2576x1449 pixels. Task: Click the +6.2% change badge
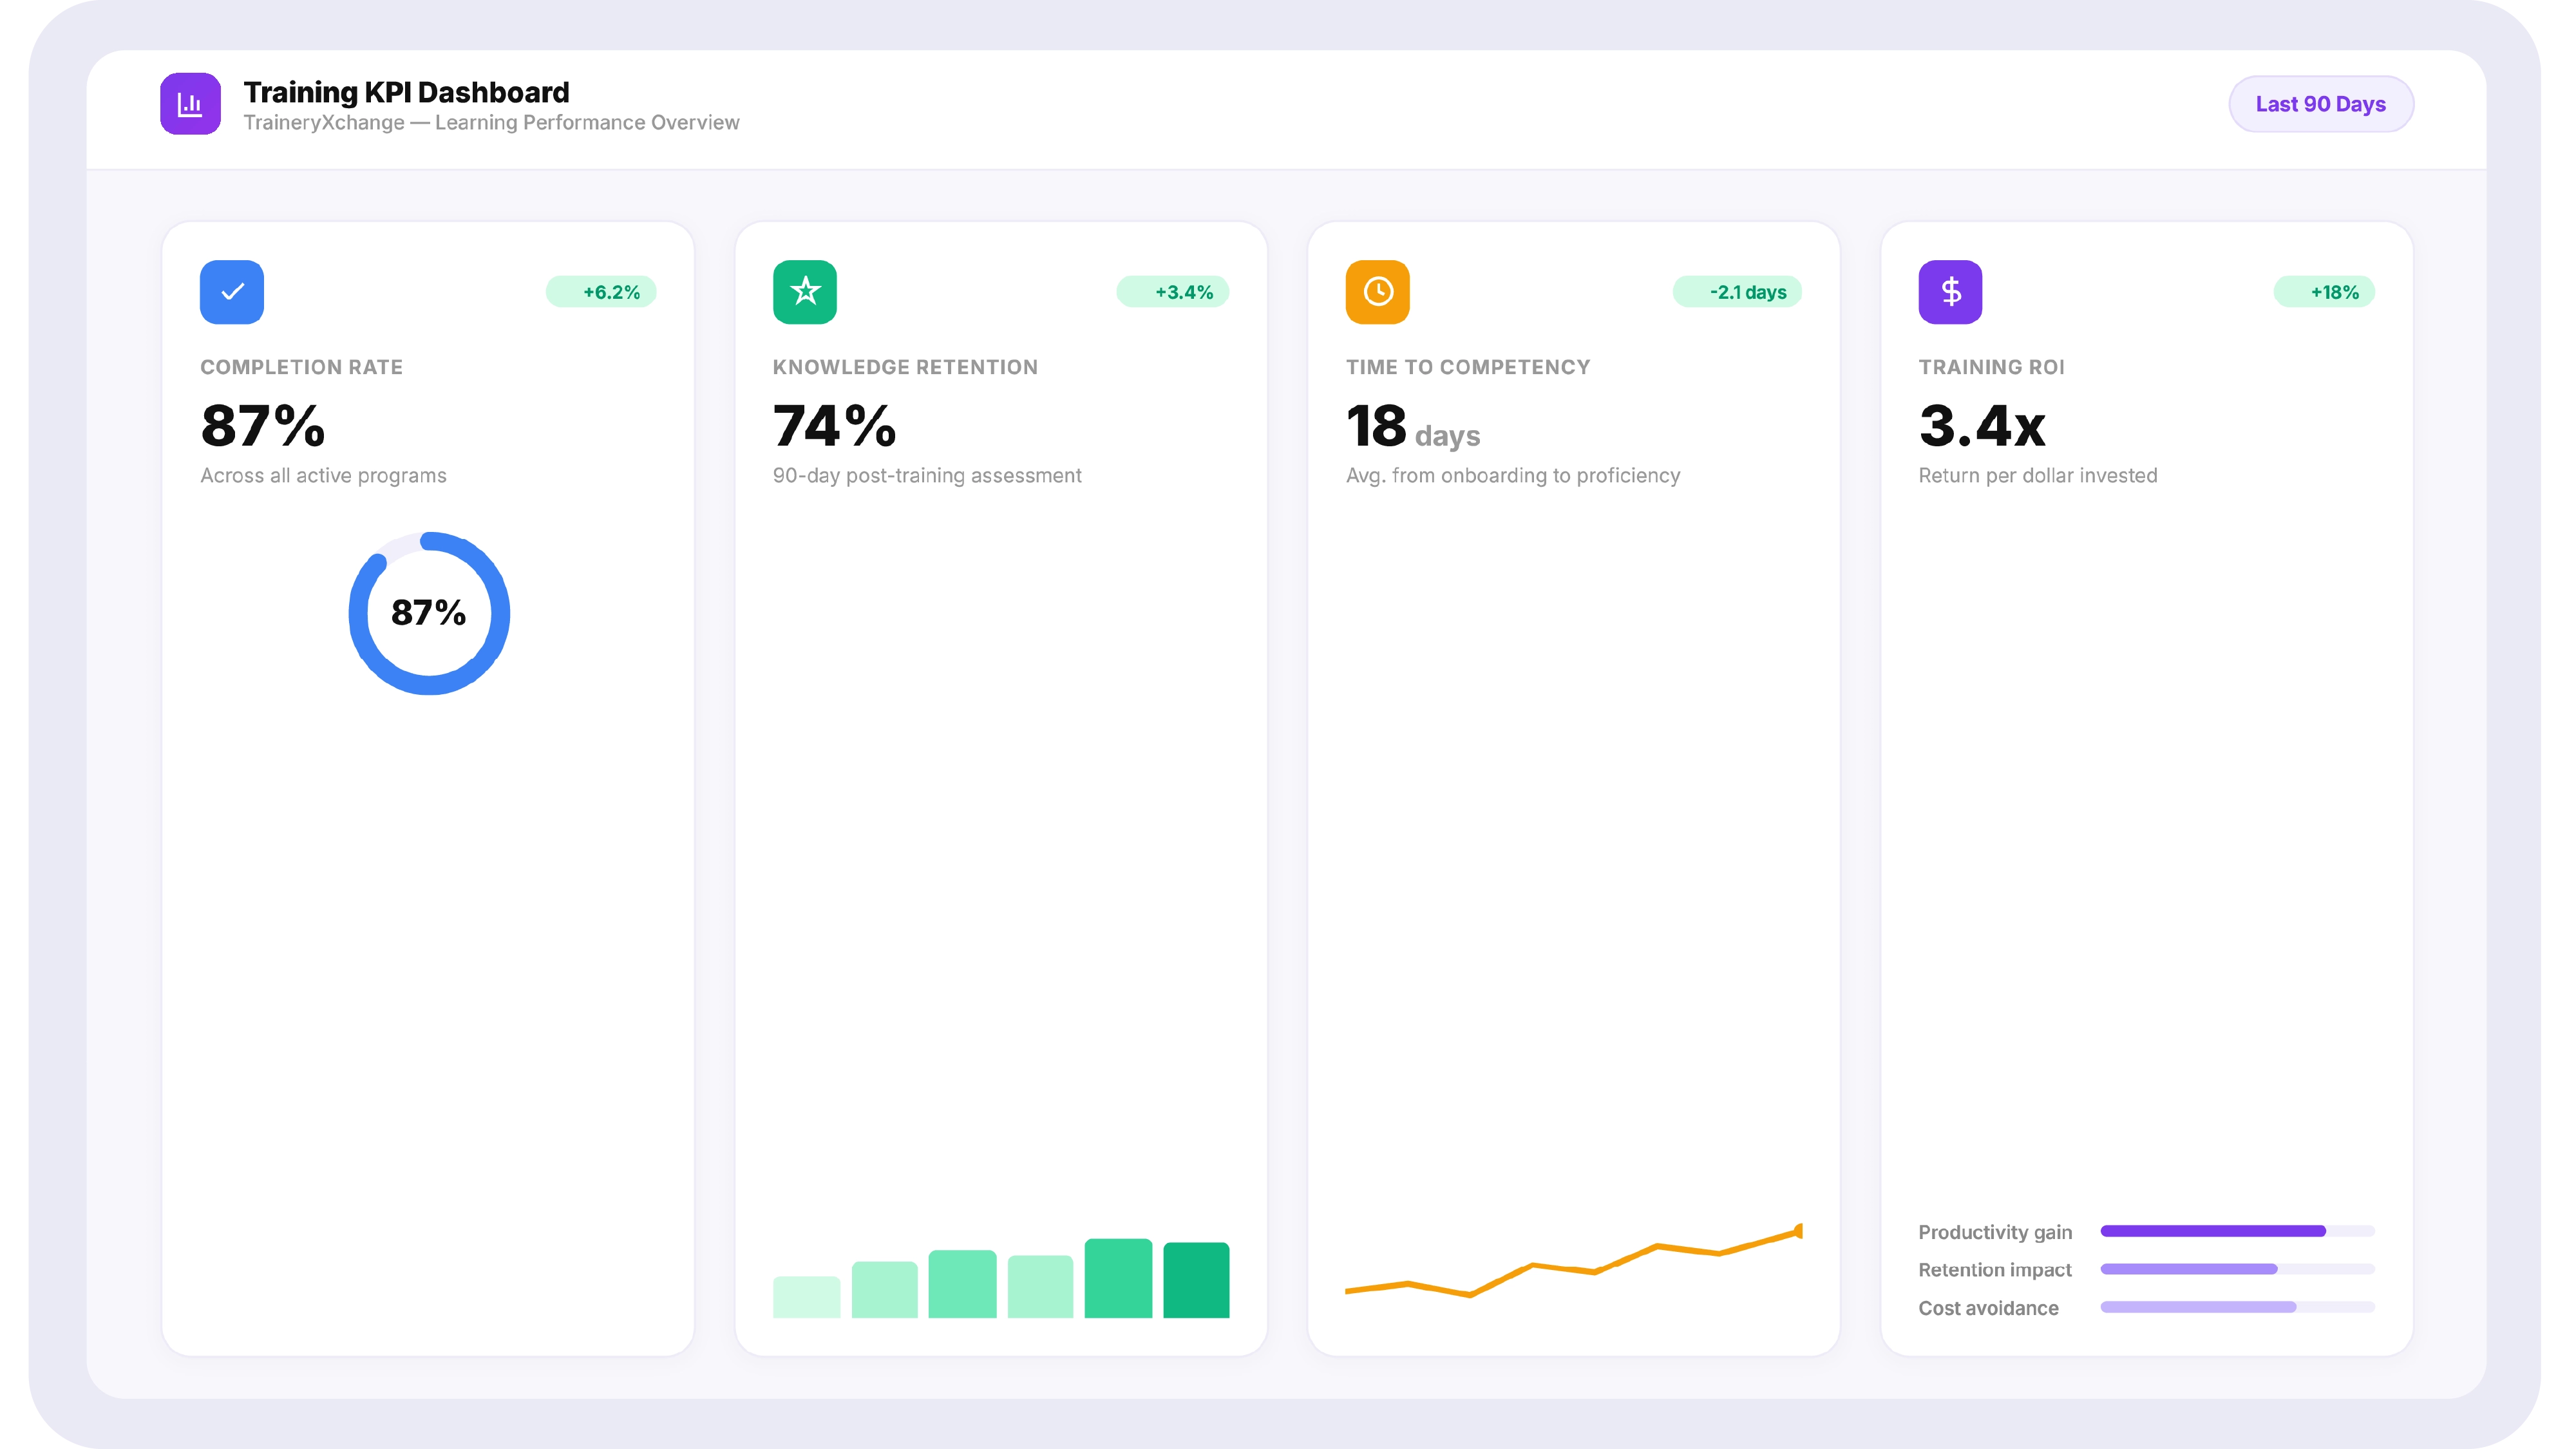click(601, 292)
